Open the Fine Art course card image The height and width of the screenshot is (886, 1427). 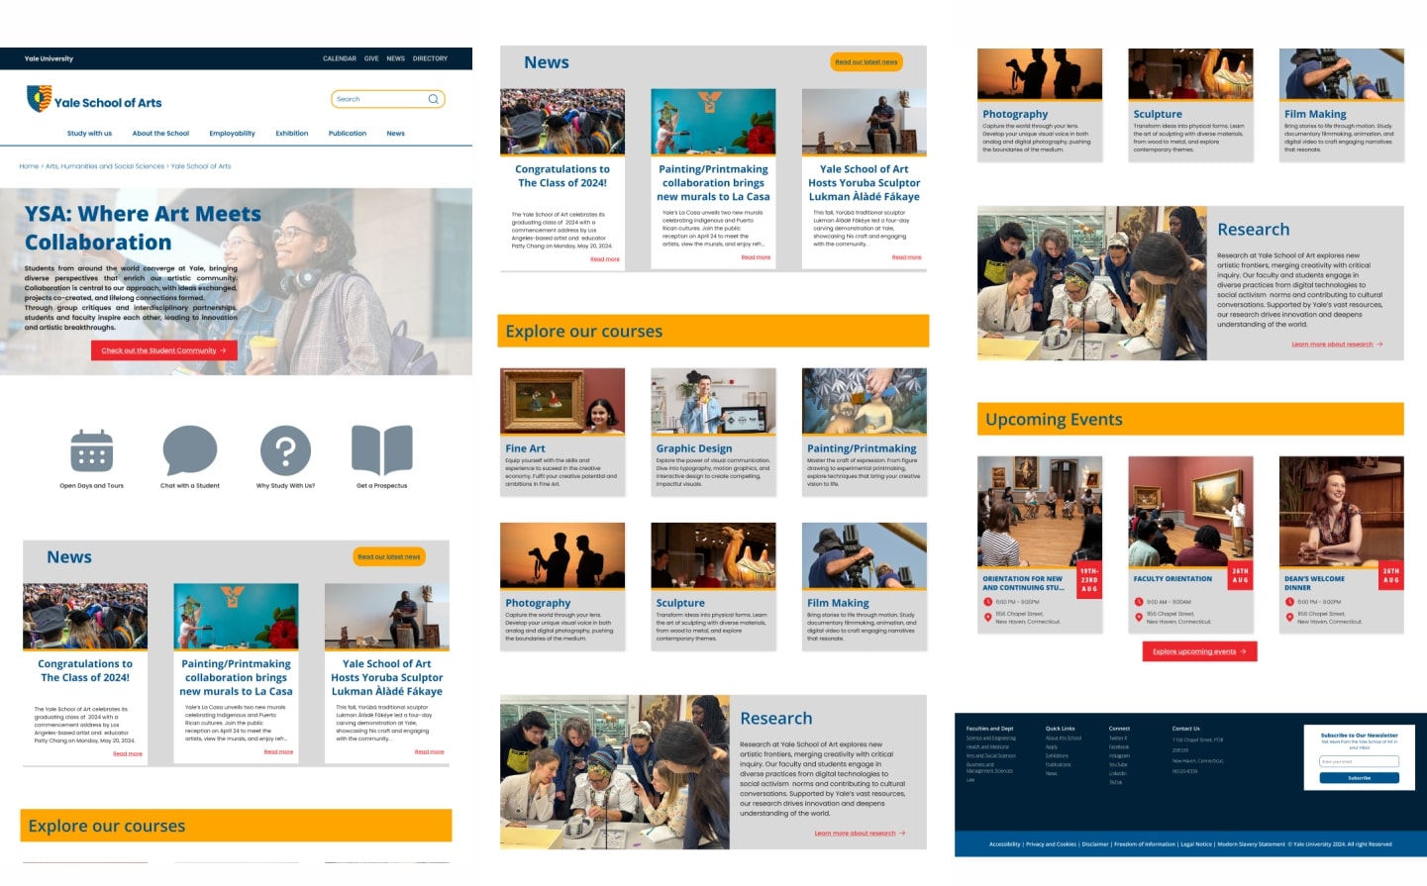point(562,401)
